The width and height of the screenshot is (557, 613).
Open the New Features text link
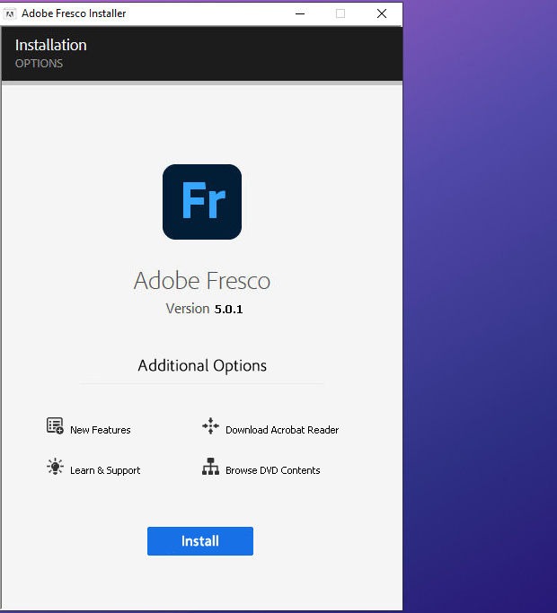(x=101, y=431)
